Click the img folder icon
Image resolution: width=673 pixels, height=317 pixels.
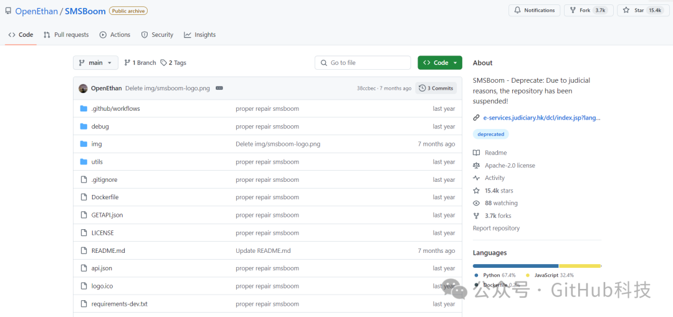(x=84, y=144)
